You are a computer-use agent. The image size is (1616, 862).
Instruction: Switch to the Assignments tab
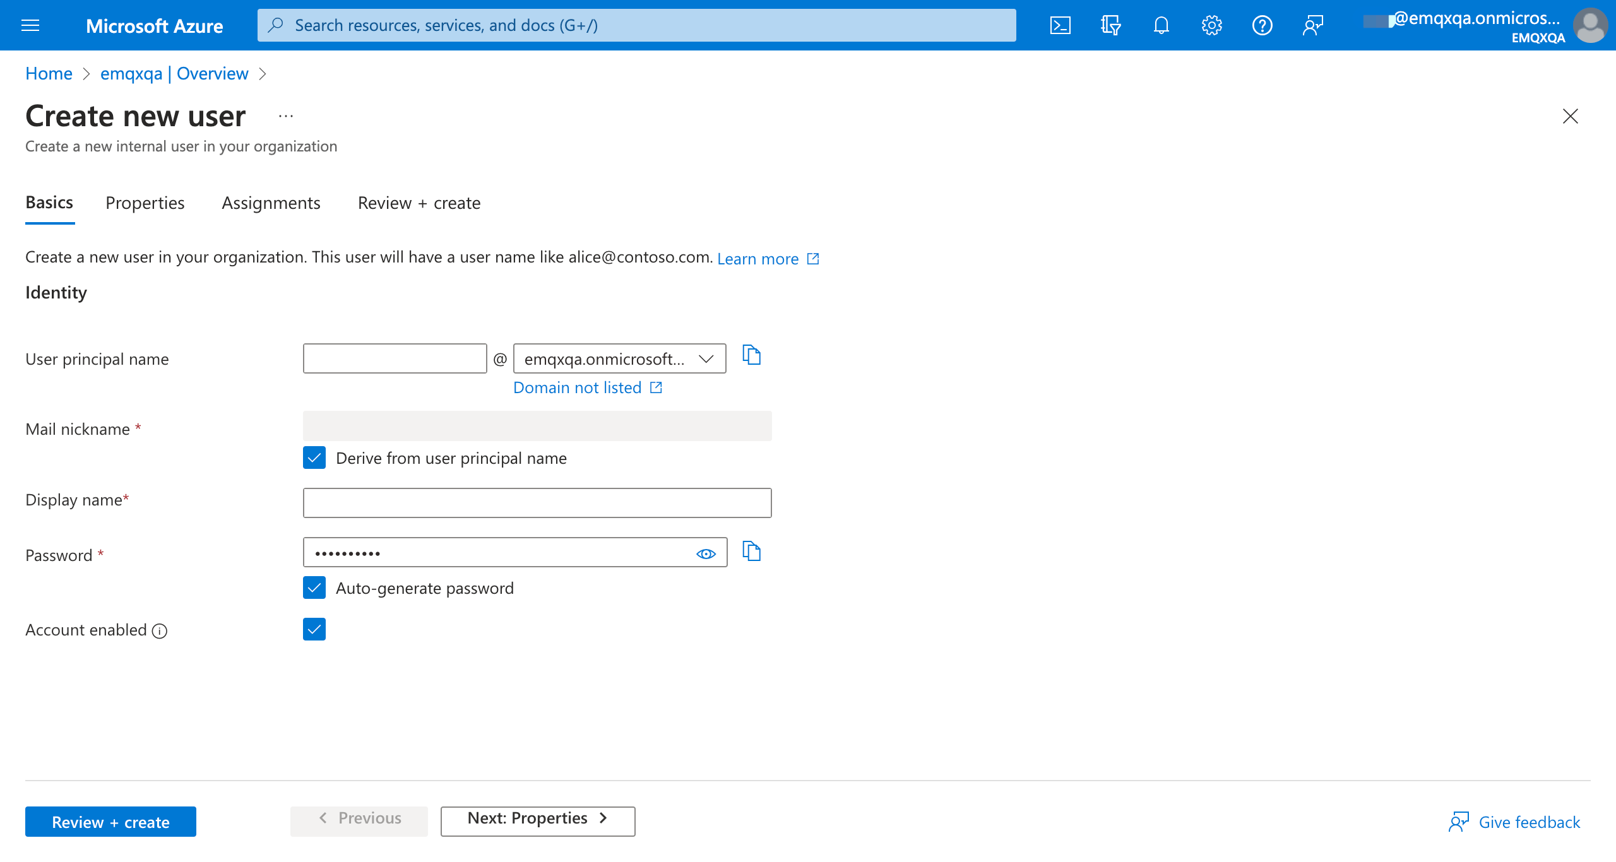click(x=271, y=203)
